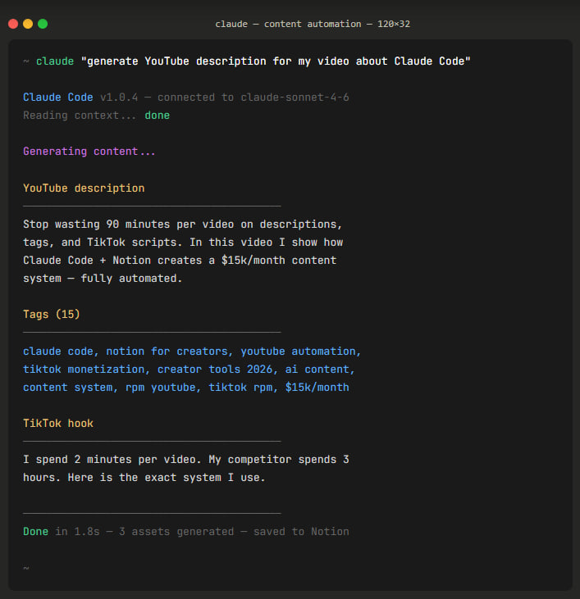Click the 'Reading context...' line

(80, 116)
